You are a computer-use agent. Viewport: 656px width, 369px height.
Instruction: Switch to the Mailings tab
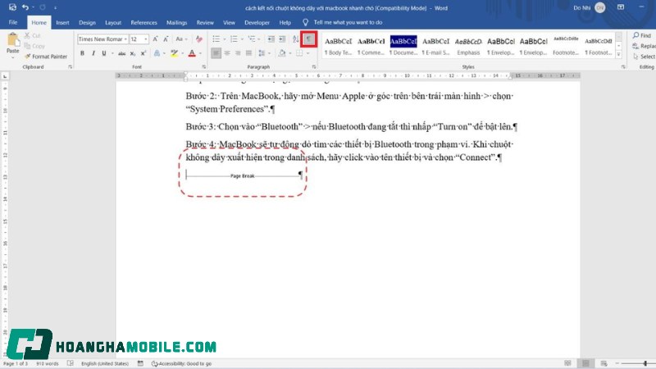tap(176, 22)
